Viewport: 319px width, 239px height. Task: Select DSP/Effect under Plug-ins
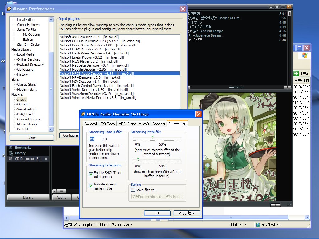coord(25,114)
